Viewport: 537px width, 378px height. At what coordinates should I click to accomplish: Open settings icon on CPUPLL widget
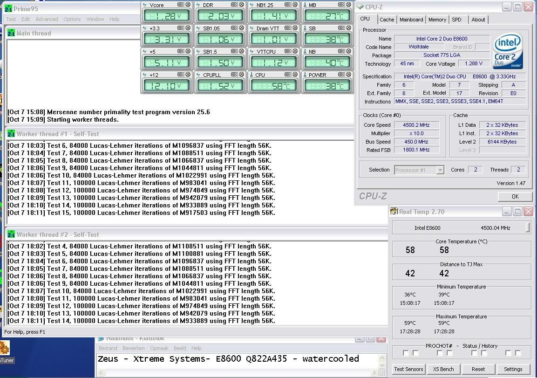(234, 75)
